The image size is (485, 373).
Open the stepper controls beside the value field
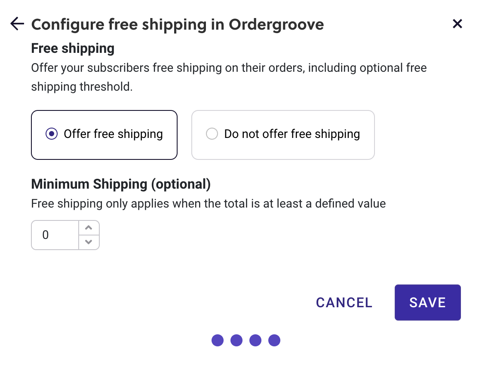89,235
